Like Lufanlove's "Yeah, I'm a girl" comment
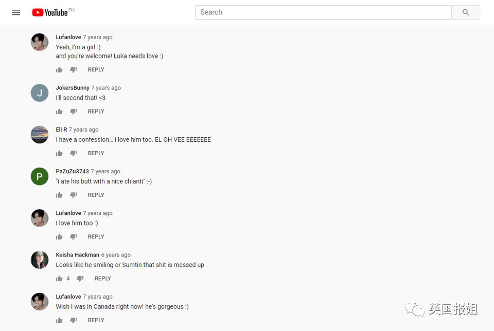Screen dimensions: 494x331 [x=59, y=69]
